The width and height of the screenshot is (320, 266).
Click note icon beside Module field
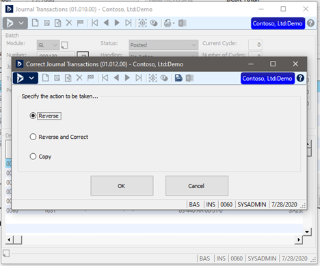[x=64, y=45]
